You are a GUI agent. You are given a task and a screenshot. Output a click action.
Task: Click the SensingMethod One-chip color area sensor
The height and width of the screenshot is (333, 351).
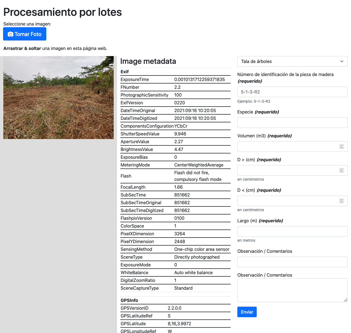pos(202,249)
